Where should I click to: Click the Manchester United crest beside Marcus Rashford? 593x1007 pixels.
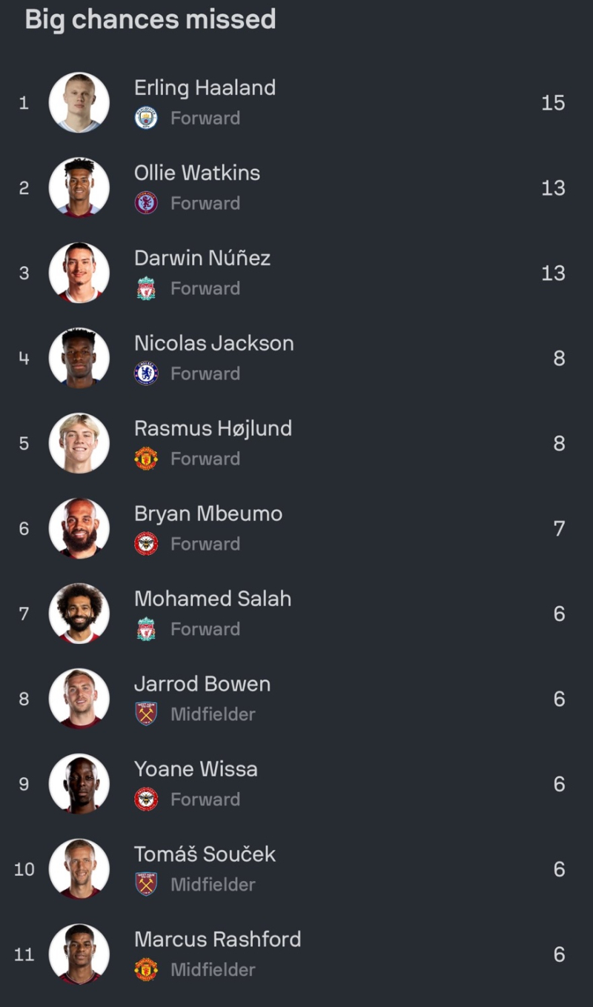[146, 970]
